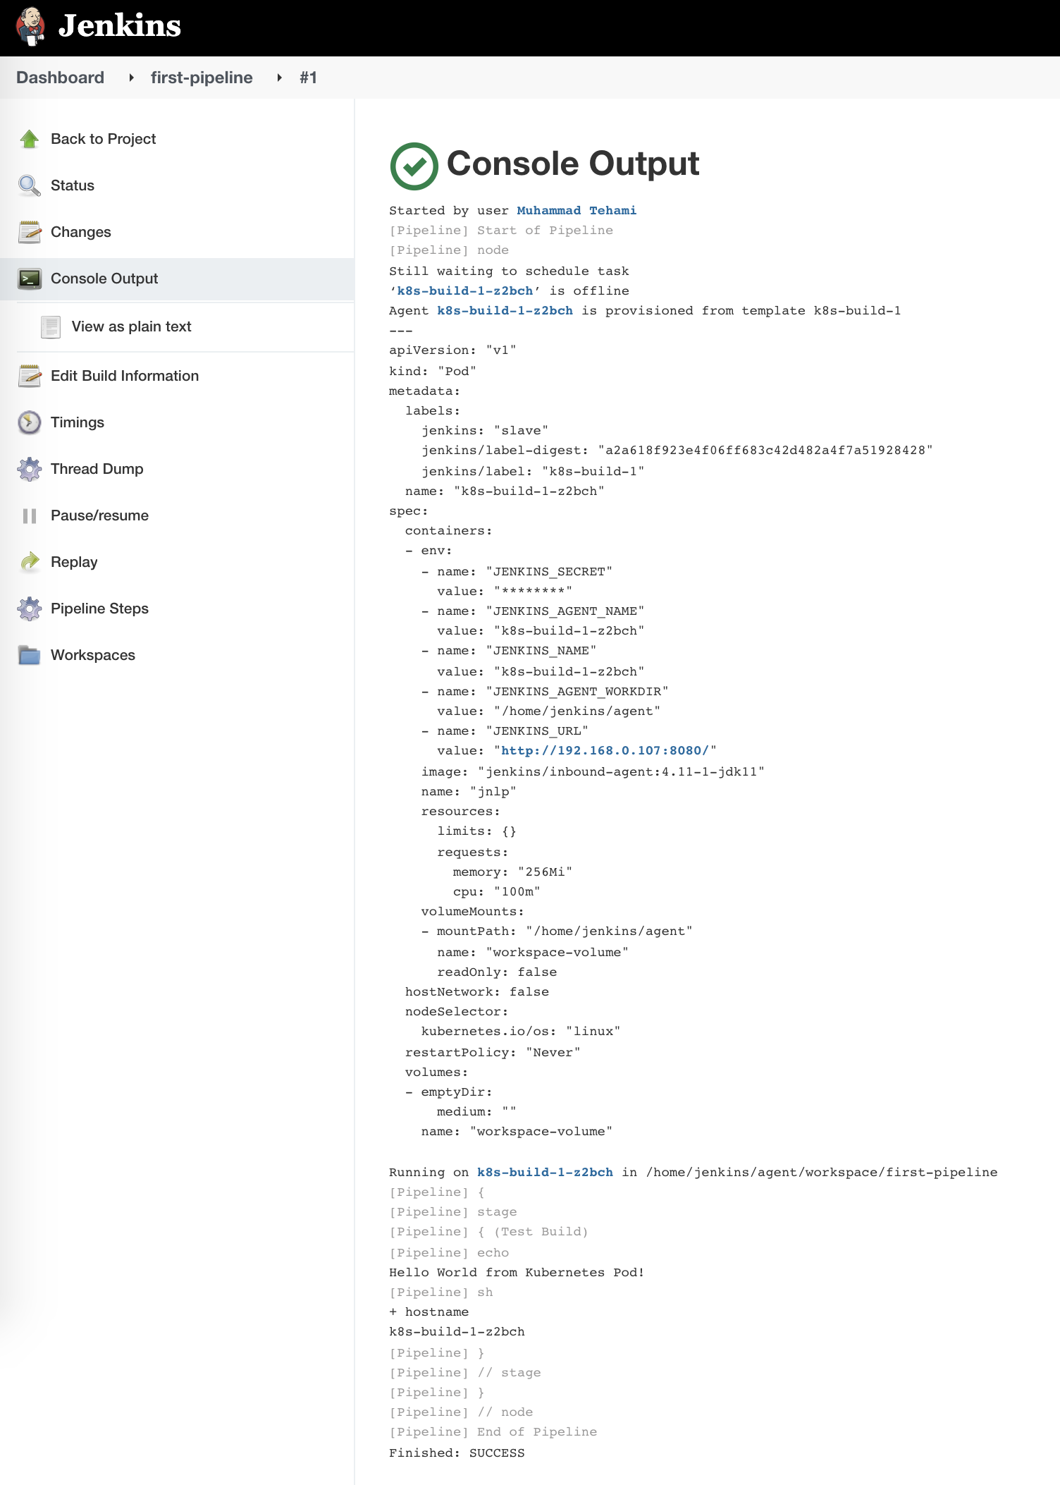1060x1485 pixels.
Task: Click the kubernetes.io/os "linux" line
Action: pos(521,1032)
